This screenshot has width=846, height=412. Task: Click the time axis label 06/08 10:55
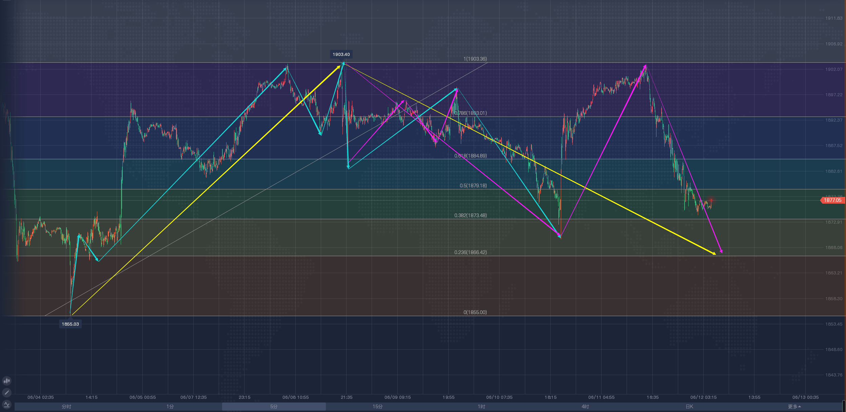click(296, 397)
